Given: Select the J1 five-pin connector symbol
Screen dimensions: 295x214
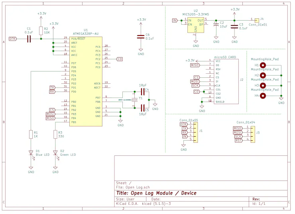Looking at the screenshot, I should click(x=195, y=132).
